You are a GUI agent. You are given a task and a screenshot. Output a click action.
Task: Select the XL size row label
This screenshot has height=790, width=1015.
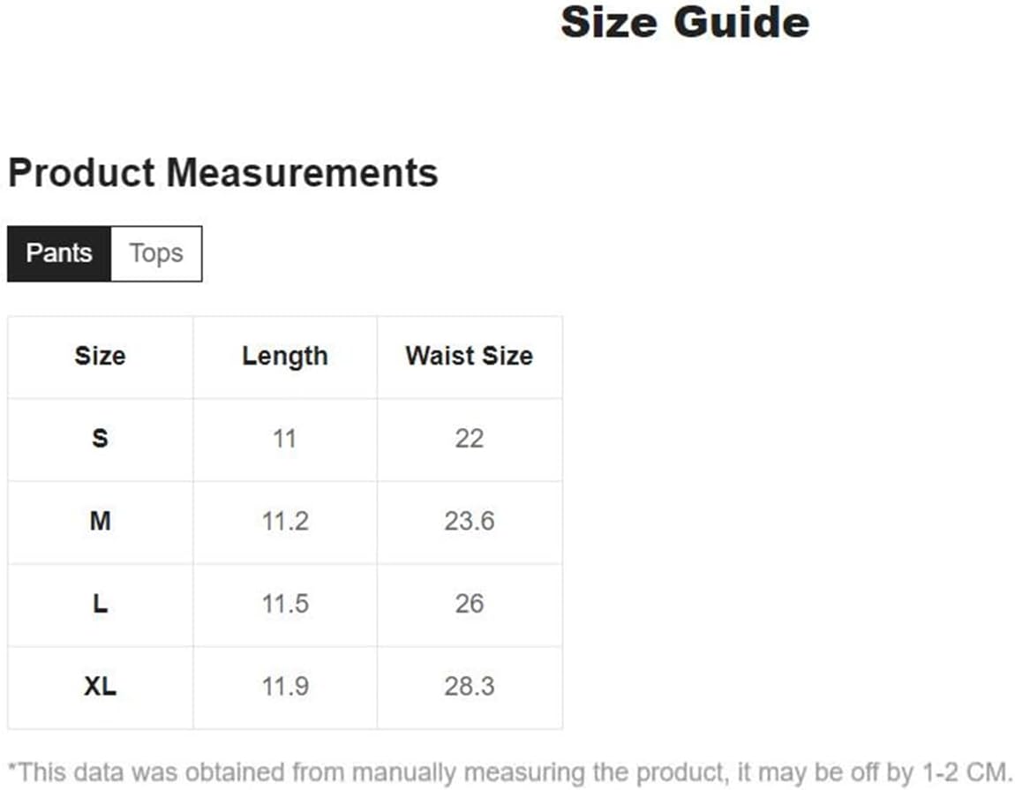click(100, 686)
